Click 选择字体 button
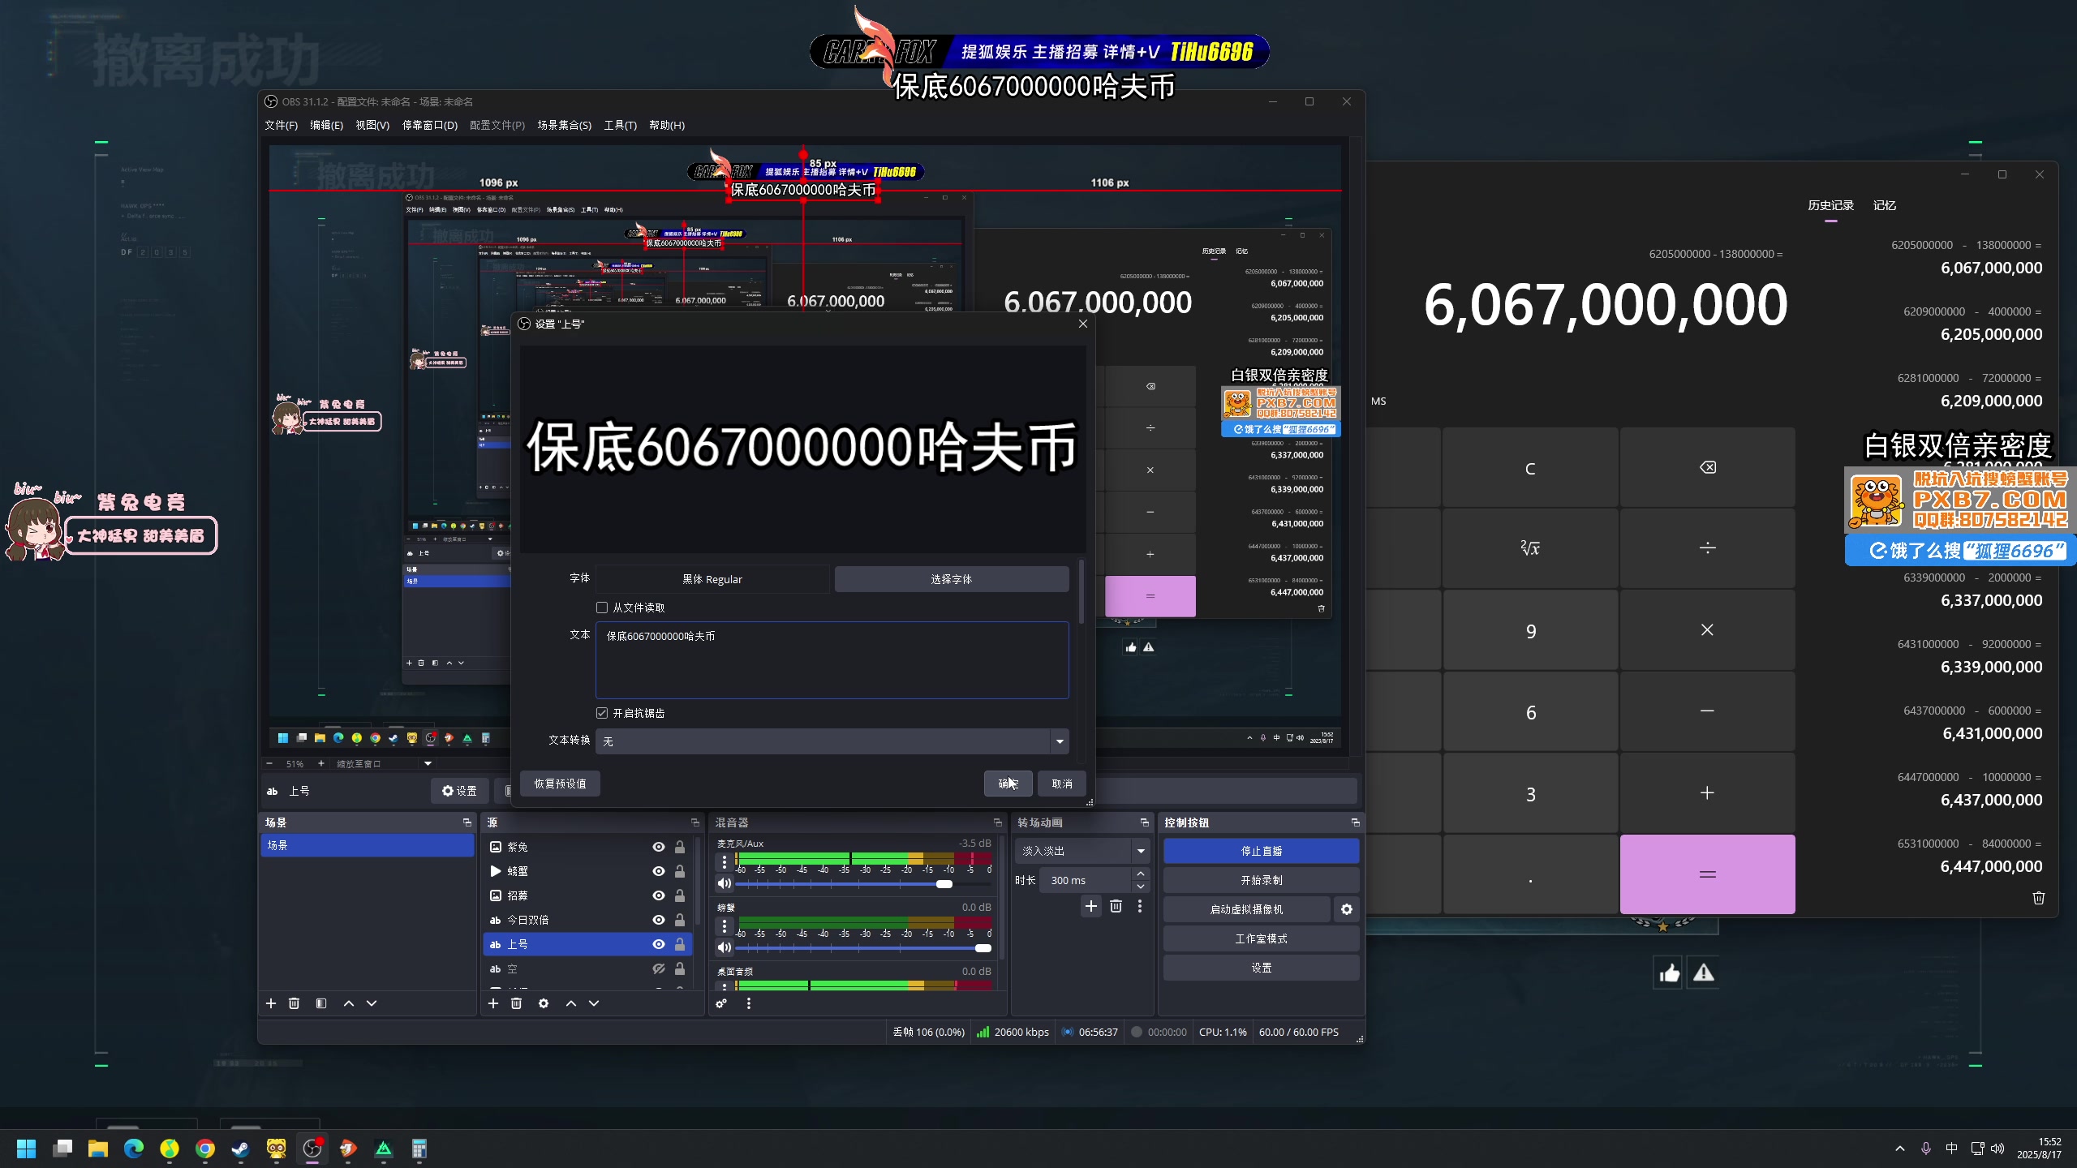 pyautogui.click(x=952, y=579)
